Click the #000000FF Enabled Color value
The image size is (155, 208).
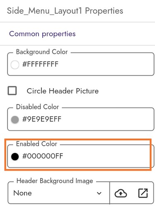click(x=43, y=156)
